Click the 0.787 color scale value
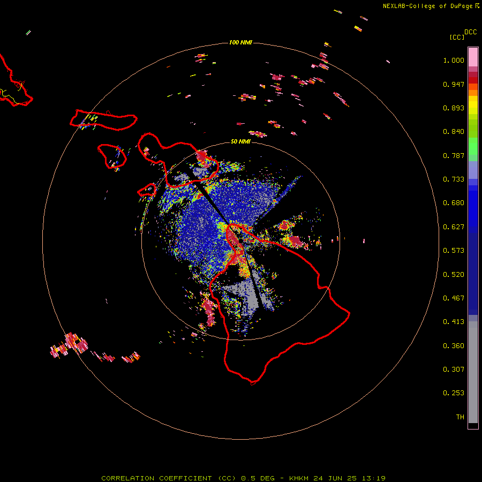Image resolution: width=482 pixels, height=482 pixels. (454, 155)
